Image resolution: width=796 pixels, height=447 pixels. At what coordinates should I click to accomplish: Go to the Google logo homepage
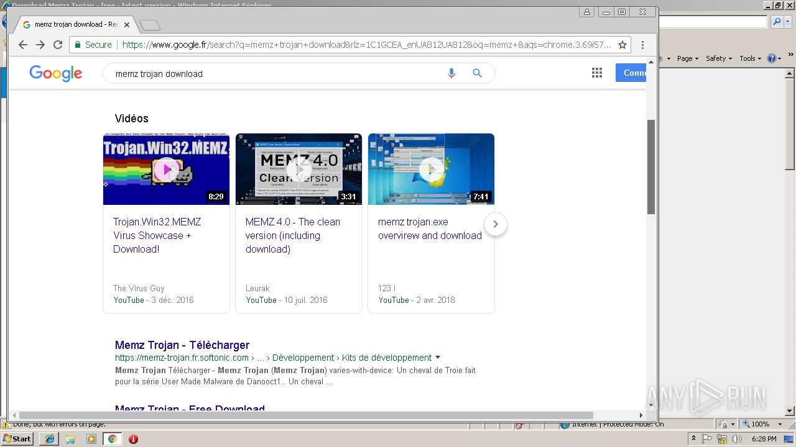tap(55, 73)
